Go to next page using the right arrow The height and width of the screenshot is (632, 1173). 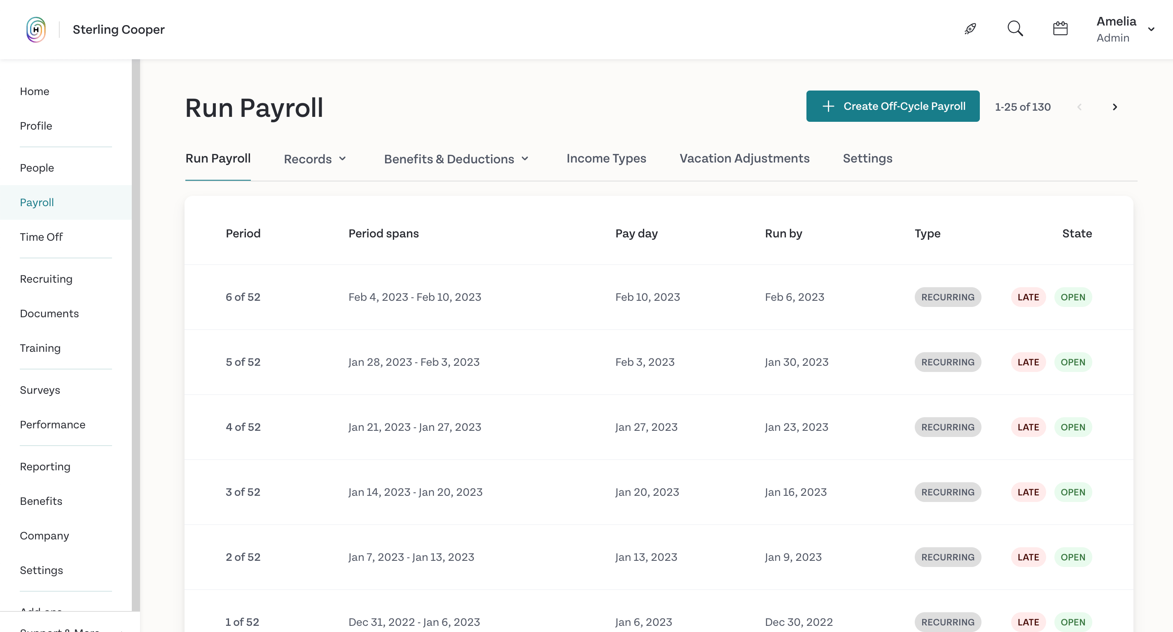(x=1115, y=107)
